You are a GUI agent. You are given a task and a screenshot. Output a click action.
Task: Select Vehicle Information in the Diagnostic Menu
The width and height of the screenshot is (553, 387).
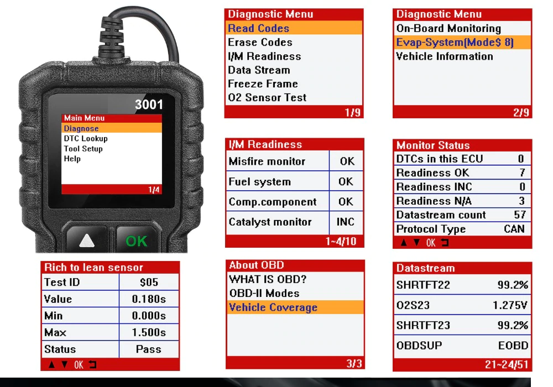442,56
